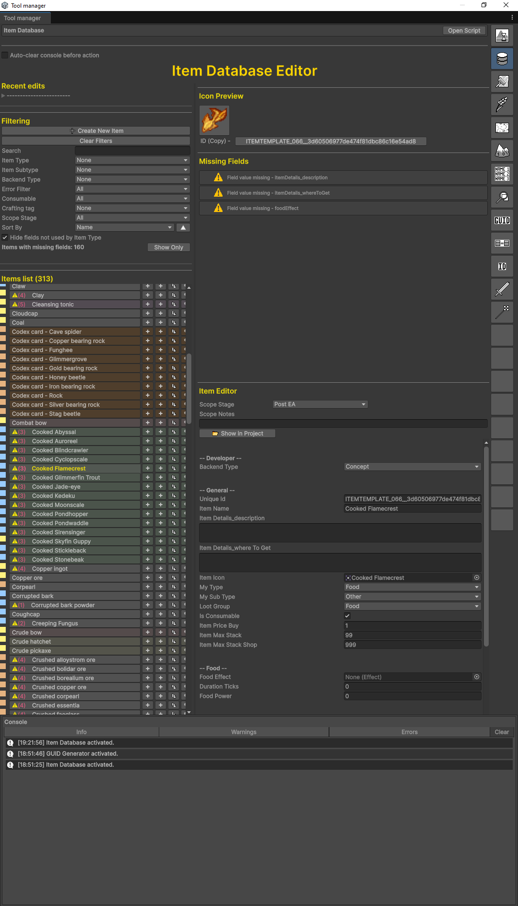518x906 pixels.
Task: Open the Item Type filter dropdown
Action: coord(132,160)
